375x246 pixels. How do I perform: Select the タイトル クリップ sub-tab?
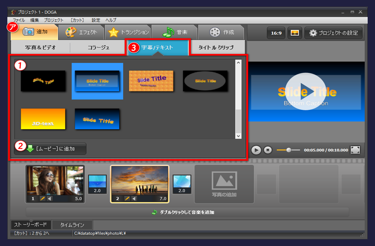pos(216,47)
